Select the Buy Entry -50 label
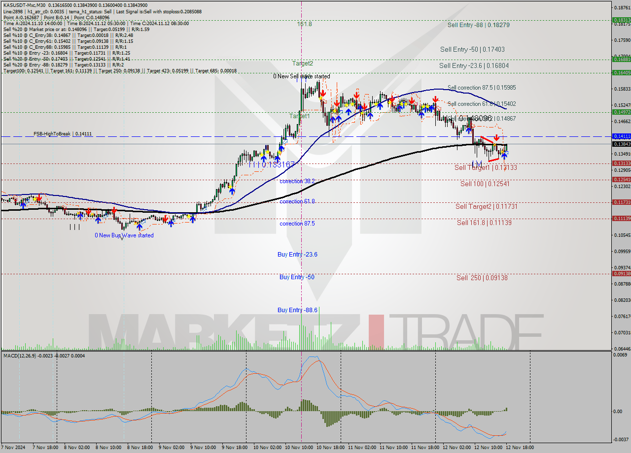 click(297, 277)
